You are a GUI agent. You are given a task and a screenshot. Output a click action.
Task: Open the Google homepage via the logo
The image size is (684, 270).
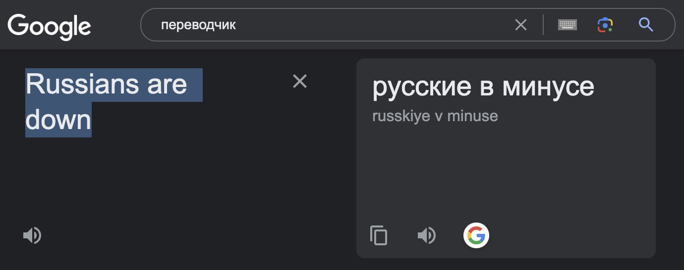[x=49, y=26]
